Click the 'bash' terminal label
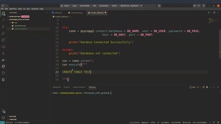 [x=194, y=87]
